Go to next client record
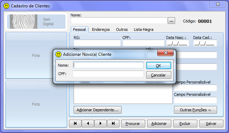The image size is (229, 133). 100,124
